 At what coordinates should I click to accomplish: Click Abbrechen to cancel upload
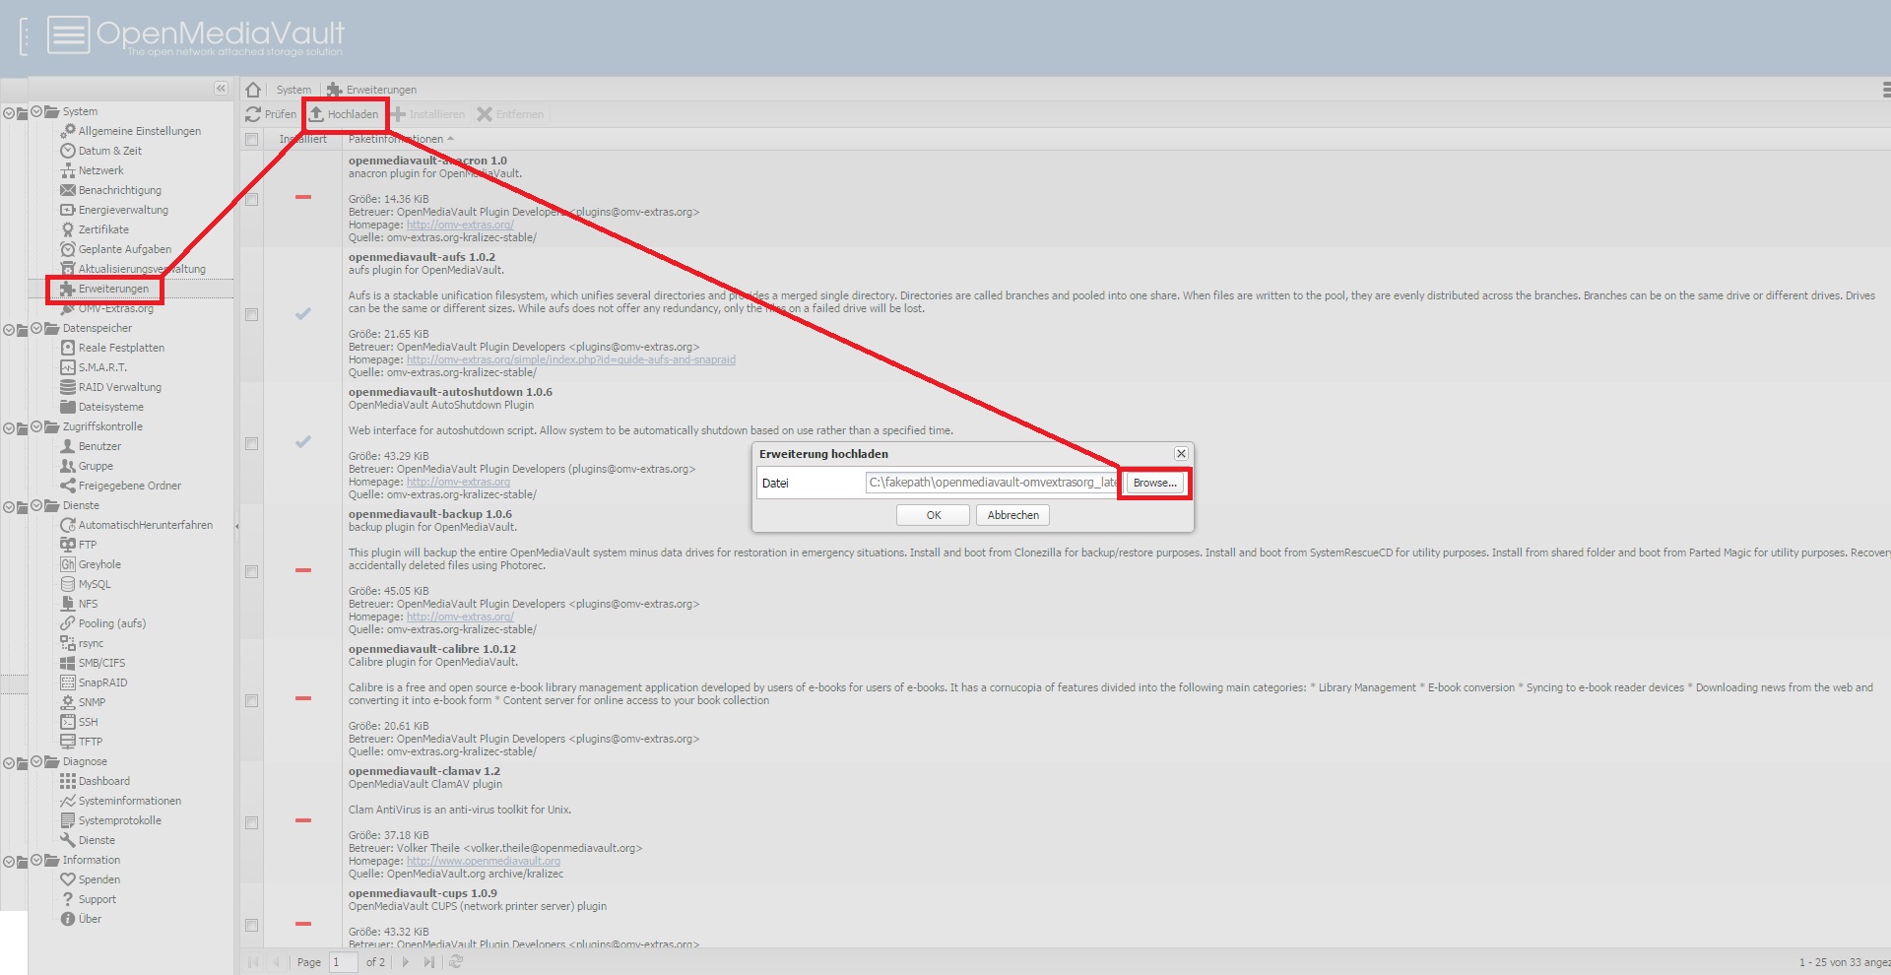(1012, 515)
